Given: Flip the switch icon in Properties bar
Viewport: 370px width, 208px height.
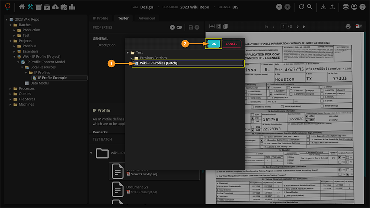Looking at the screenshot, I should point(179,27).
